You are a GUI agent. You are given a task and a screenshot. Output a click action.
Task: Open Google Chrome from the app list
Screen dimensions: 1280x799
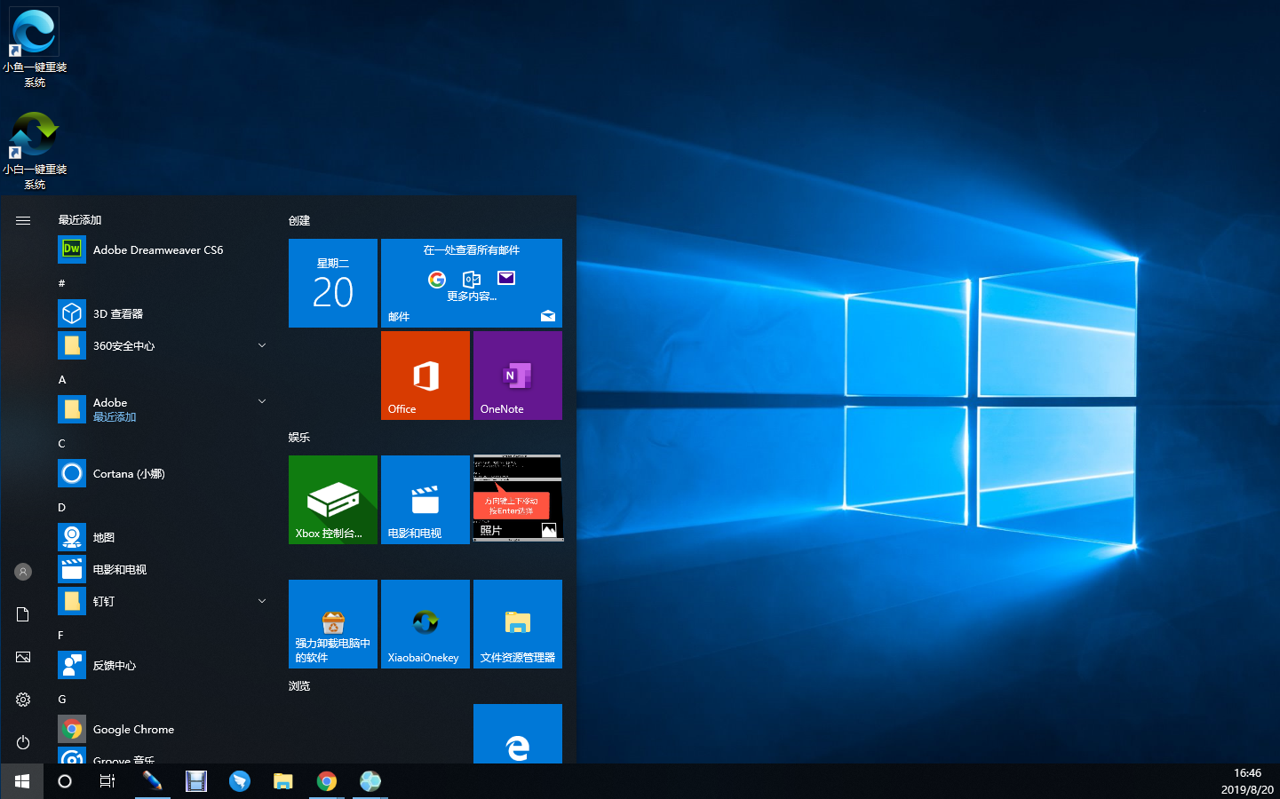133,730
